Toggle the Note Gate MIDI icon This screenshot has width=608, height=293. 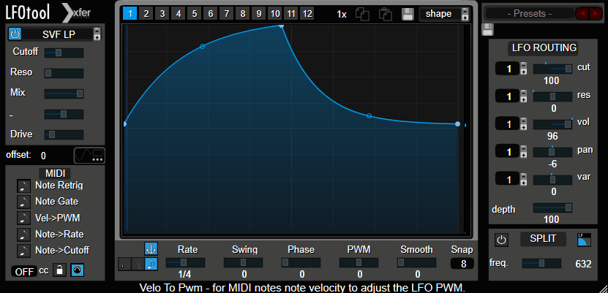click(23, 202)
